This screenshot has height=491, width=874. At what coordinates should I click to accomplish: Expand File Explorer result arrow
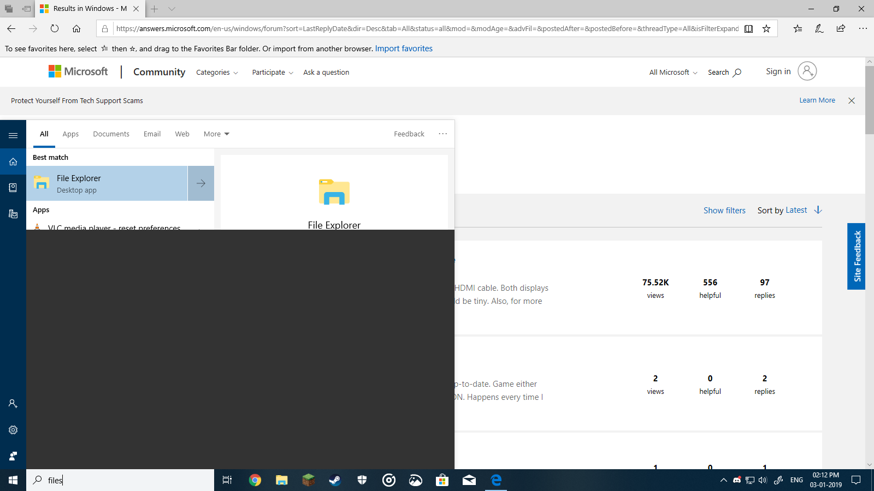(x=201, y=183)
